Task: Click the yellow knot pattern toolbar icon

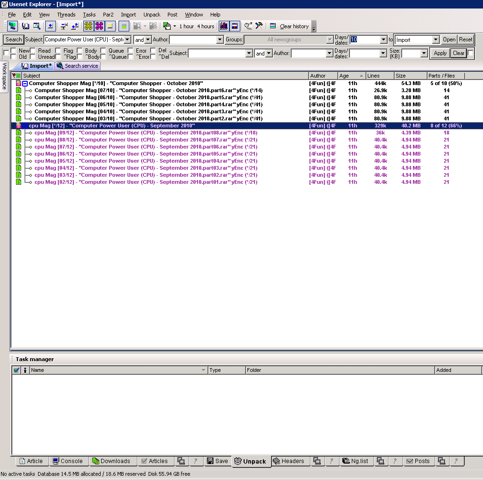Action: (x=88, y=26)
